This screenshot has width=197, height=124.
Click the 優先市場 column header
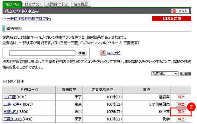[x=69, y=89]
